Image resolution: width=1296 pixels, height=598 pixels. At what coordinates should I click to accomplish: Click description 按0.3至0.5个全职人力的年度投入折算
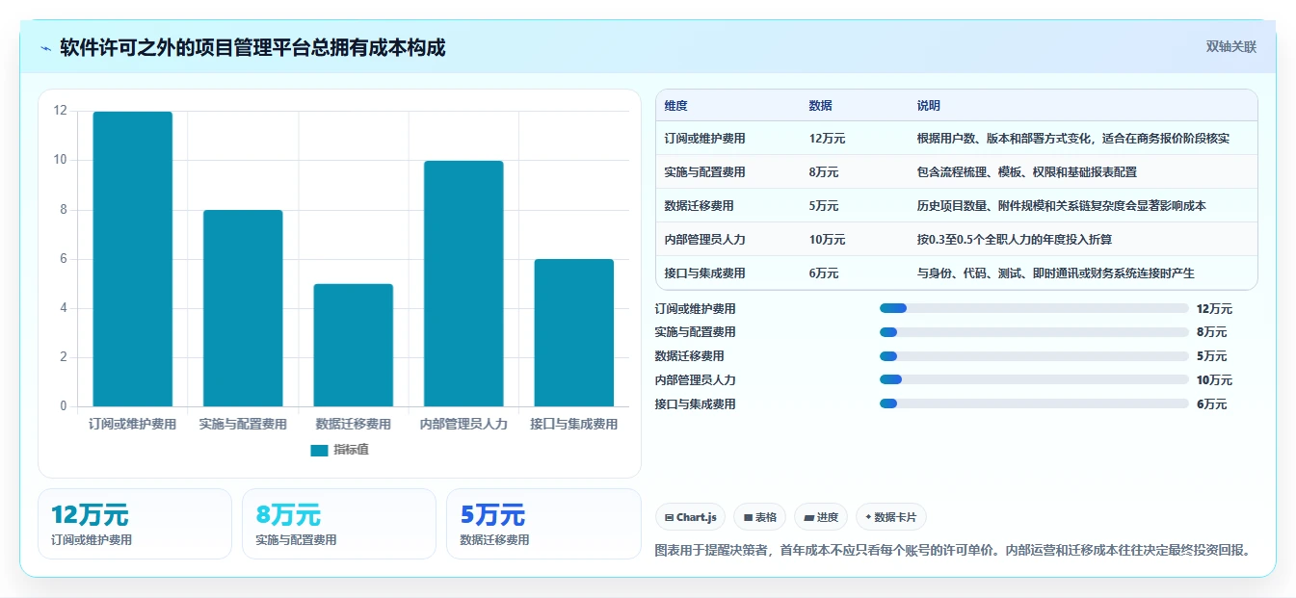pyautogui.click(x=1015, y=240)
